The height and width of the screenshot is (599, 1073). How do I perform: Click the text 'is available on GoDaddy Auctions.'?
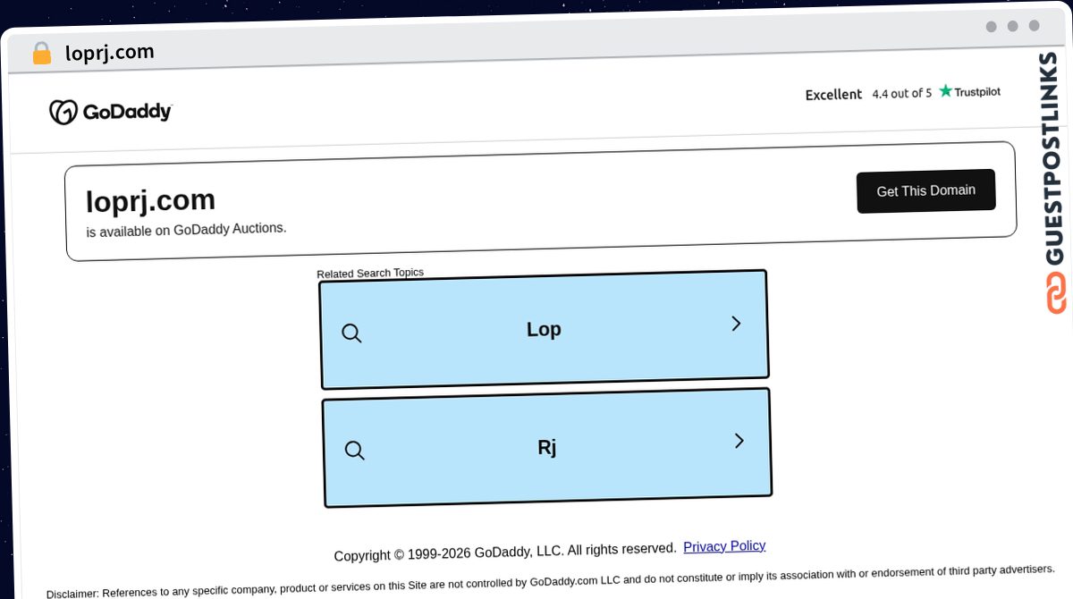[x=186, y=230]
